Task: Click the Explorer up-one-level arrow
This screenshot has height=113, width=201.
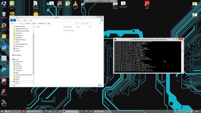Action: 20,24
